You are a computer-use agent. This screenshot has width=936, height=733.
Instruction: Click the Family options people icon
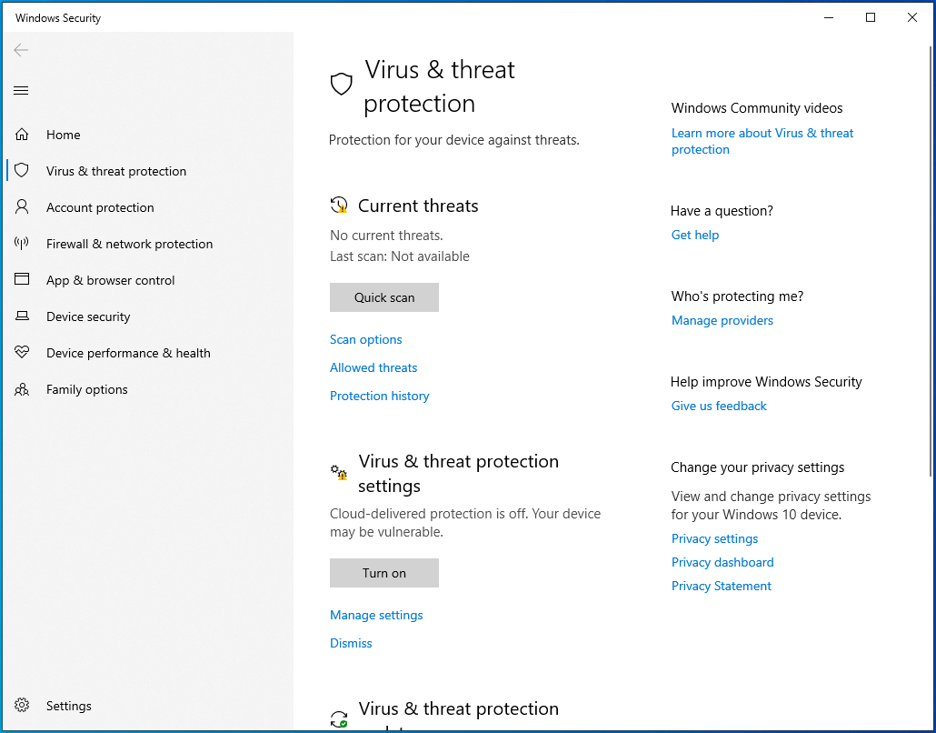click(x=21, y=388)
